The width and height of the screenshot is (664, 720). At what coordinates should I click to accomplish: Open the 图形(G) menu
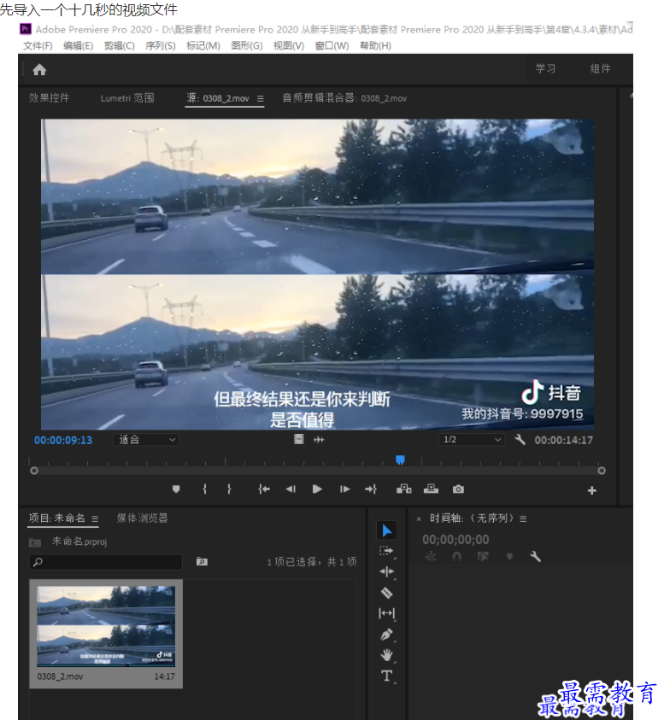[247, 46]
